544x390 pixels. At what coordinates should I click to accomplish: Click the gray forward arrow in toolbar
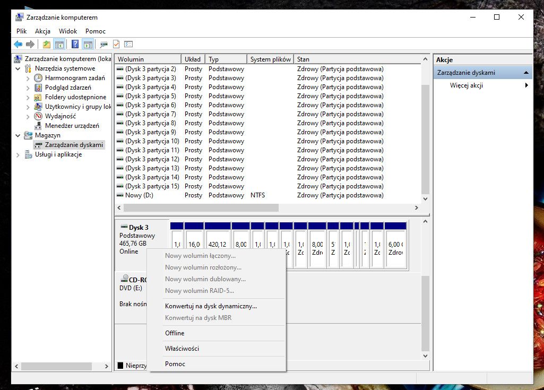tap(30, 44)
